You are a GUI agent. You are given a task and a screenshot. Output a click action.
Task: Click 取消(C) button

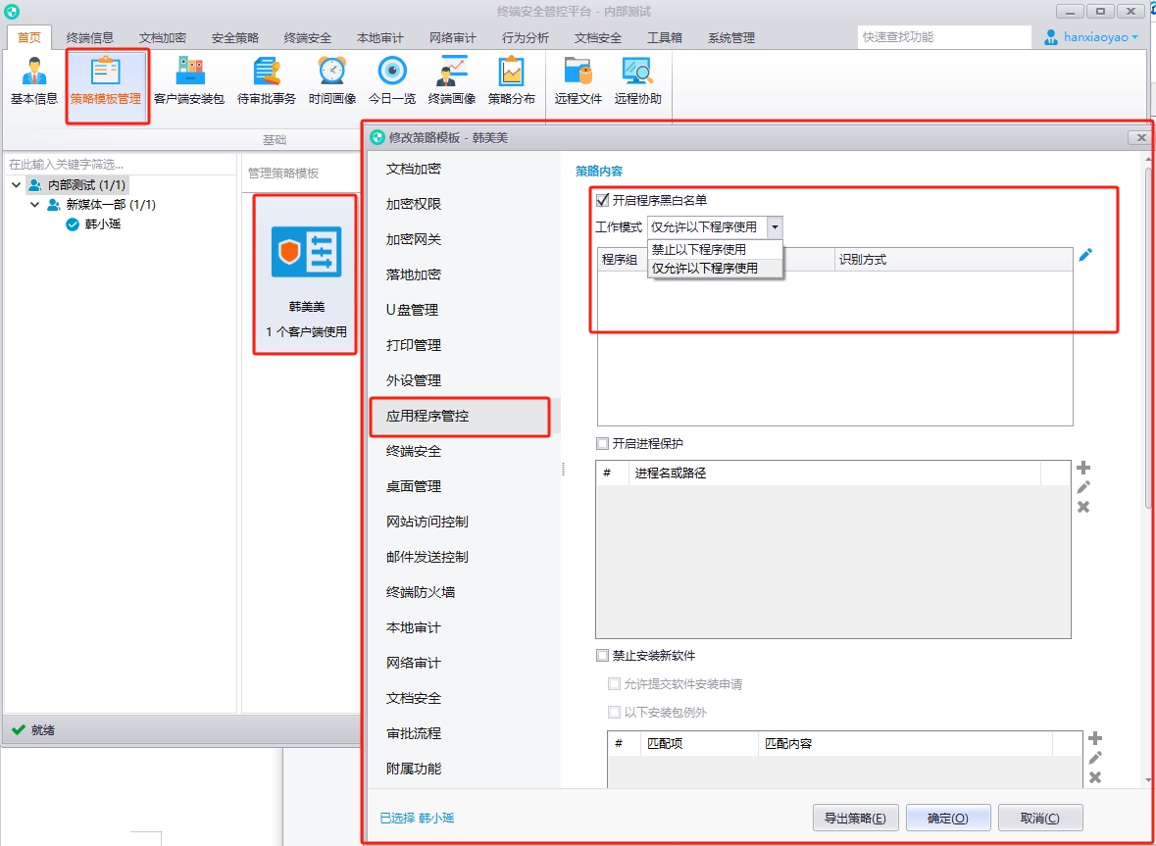pos(1040,818)
